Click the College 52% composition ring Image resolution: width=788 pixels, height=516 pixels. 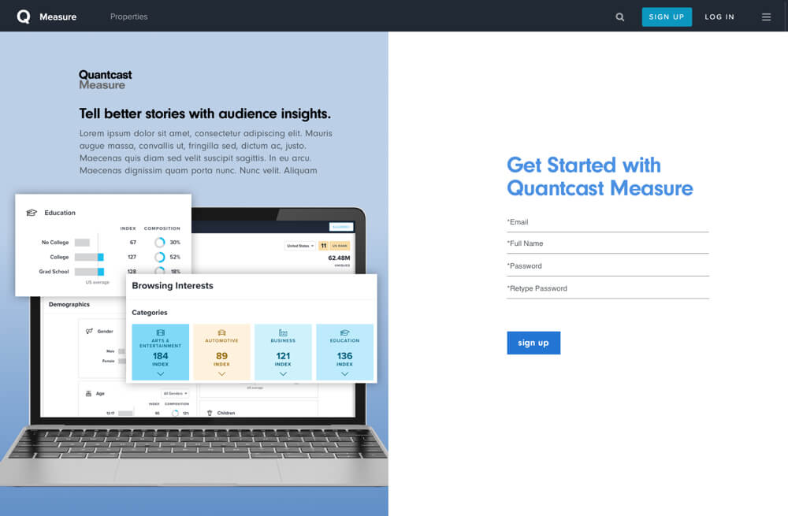pos(160,258)
